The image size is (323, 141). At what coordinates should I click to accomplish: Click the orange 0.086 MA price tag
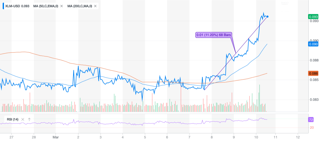click(313, 73)
